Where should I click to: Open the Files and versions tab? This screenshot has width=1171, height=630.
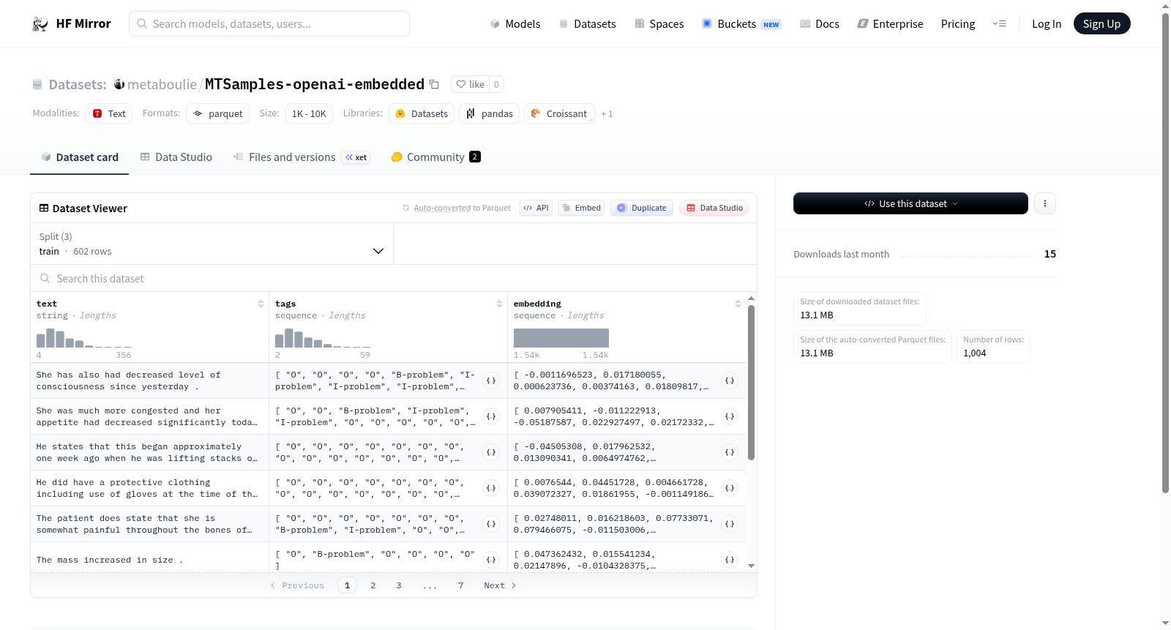302,157
